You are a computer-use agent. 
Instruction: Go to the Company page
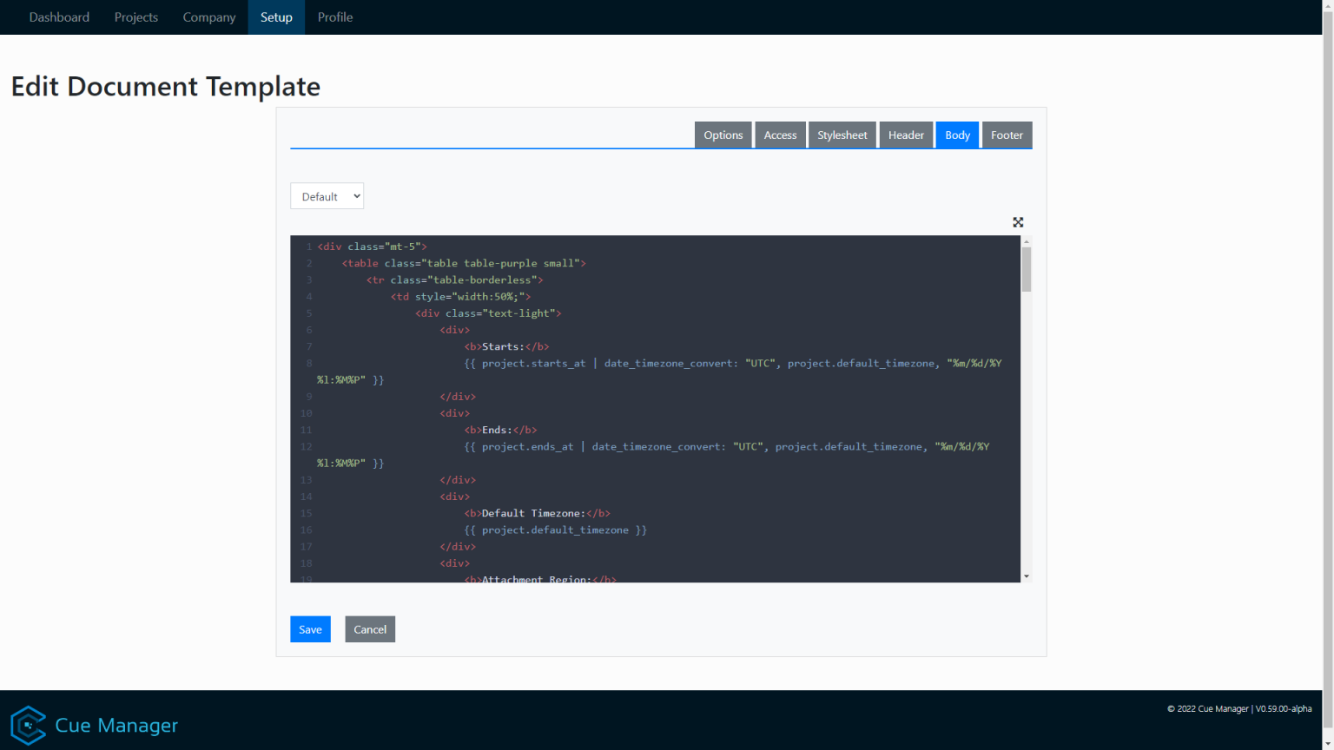[208, 16]
